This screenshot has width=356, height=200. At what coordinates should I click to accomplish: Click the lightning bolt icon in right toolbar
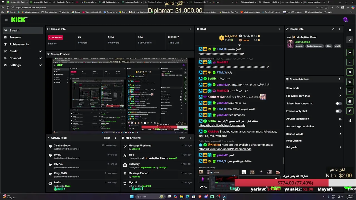(x=350, y=62)
